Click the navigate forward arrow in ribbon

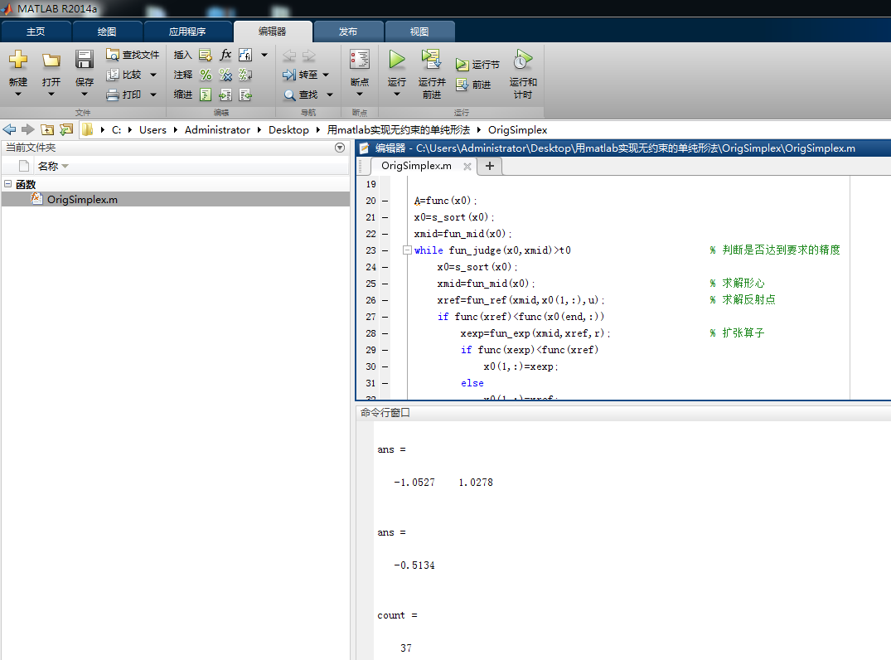pyautogui.click(x=308, y=56)
